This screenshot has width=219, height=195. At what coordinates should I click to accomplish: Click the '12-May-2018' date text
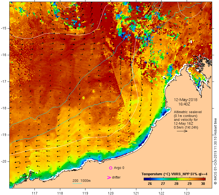click(186, 100)
